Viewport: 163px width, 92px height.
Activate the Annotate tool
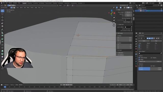[2, 30]
